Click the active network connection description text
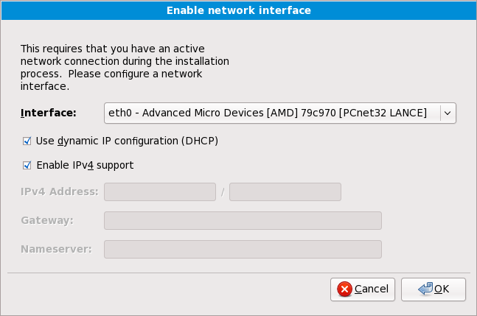The image size is (477, 316). point(124,67)
